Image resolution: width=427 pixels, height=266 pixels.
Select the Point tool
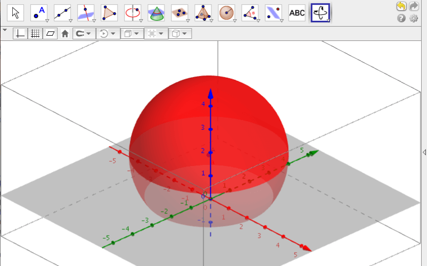39,12
